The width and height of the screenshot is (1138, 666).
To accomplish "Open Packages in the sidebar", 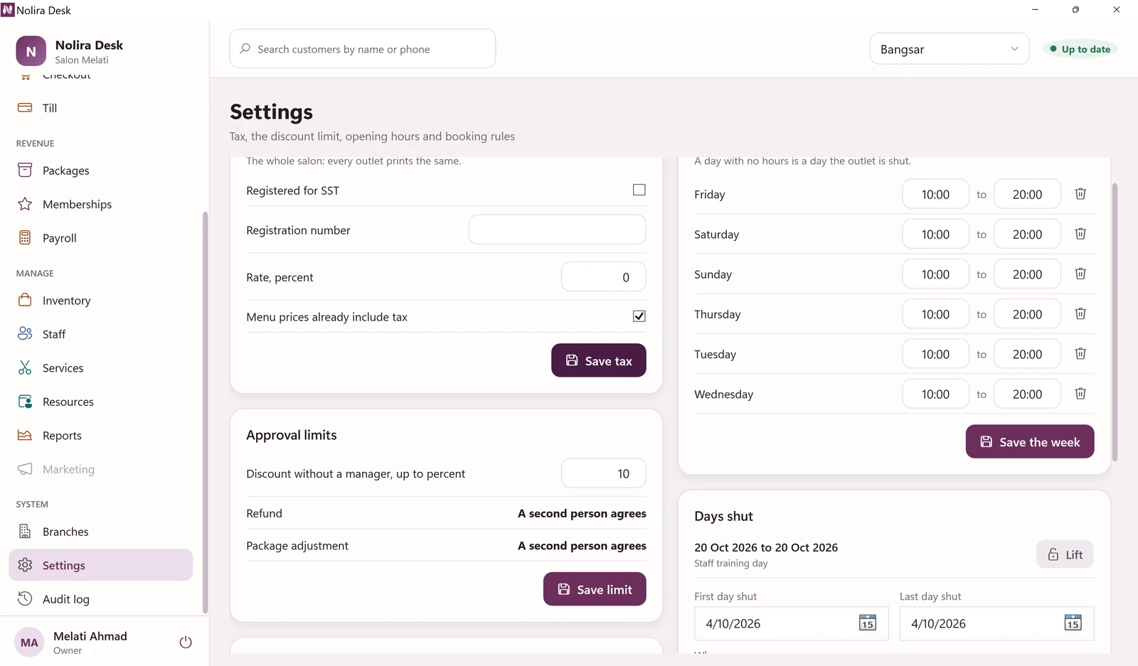I will (100, 171).
